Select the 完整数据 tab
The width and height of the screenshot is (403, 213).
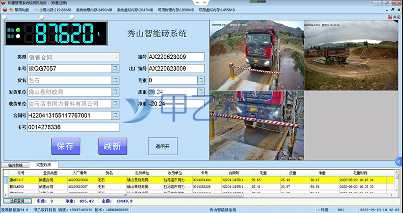(x=44, y=165)
